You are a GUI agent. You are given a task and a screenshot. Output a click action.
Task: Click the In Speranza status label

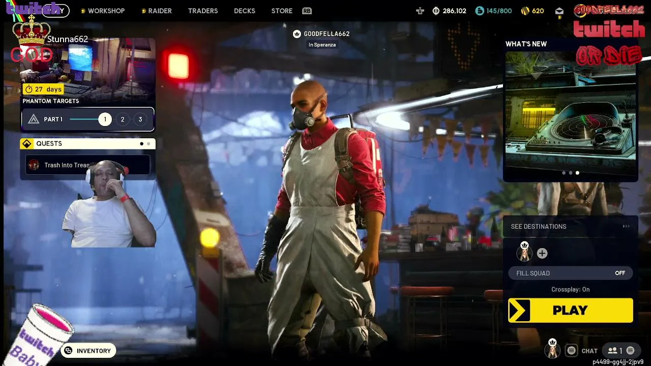point(322,45)
